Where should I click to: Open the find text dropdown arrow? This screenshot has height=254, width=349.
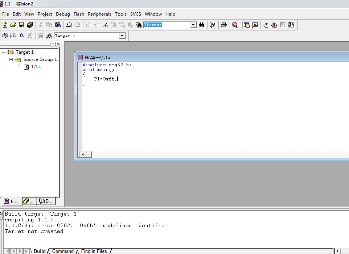(193, 25)
